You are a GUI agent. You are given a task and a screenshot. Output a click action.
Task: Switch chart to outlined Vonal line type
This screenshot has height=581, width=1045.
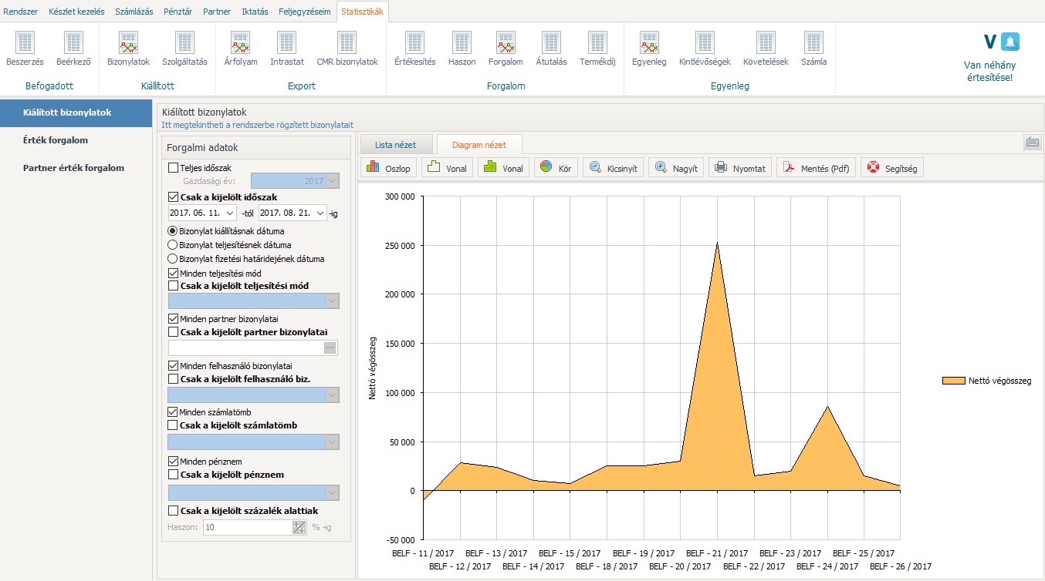[446, 167]
